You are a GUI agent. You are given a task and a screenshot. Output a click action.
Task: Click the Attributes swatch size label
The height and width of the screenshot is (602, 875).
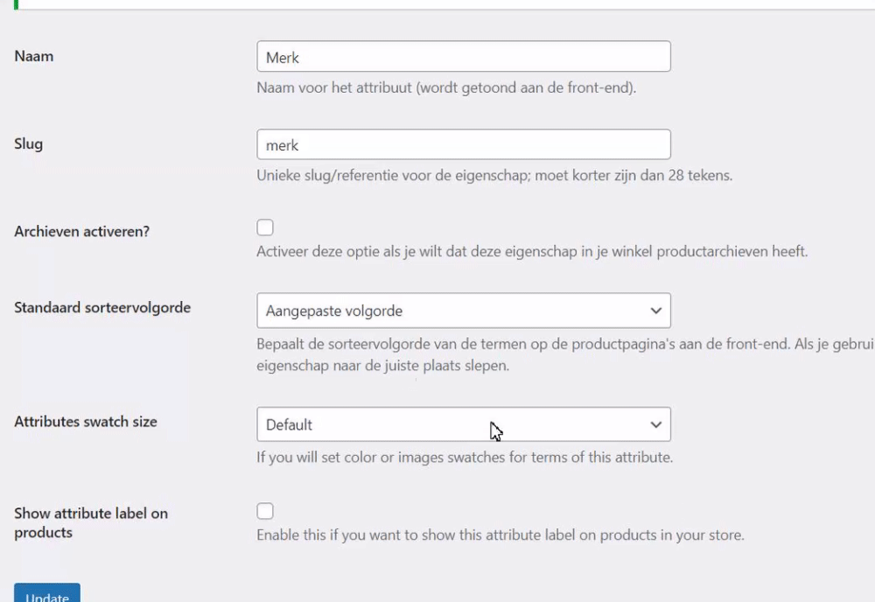pyautogui.click(x=86, y=422)
